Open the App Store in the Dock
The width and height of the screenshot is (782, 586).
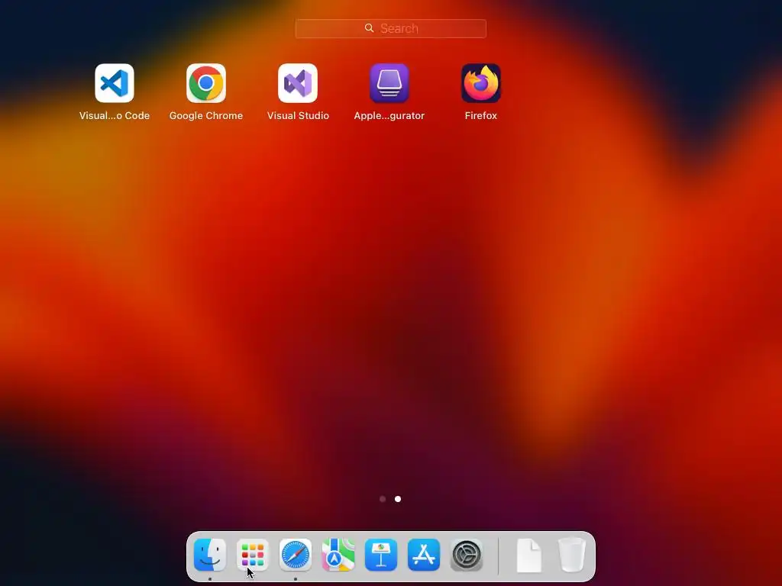point(424,555)
